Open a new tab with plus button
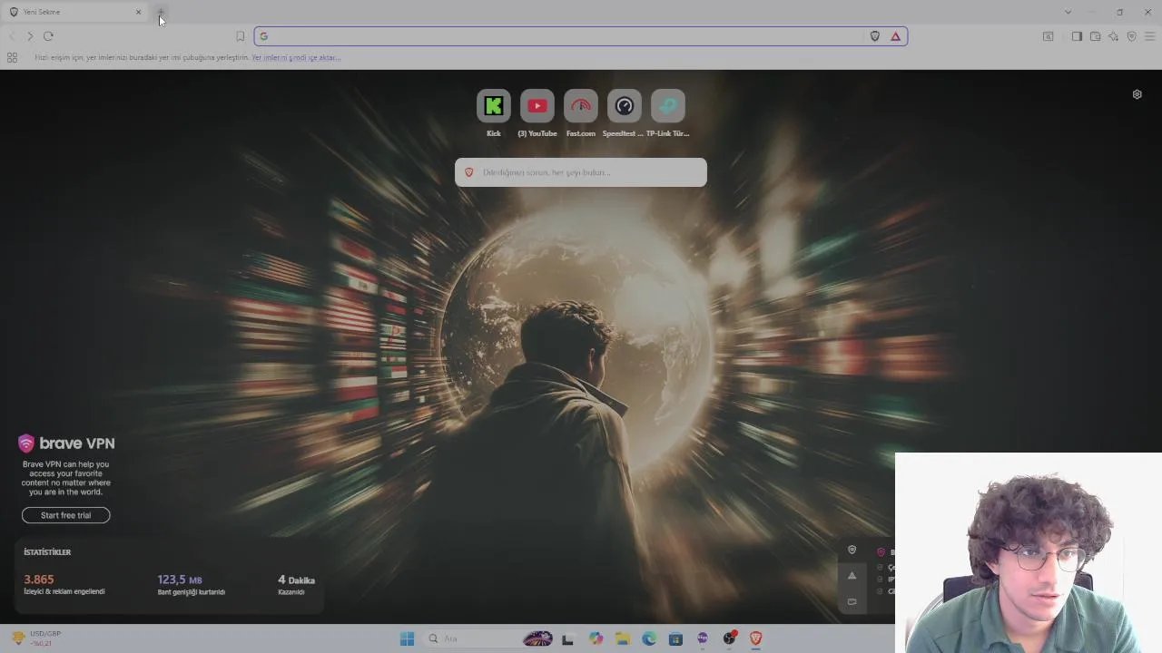1162x653 pixels. coord(161,13)
